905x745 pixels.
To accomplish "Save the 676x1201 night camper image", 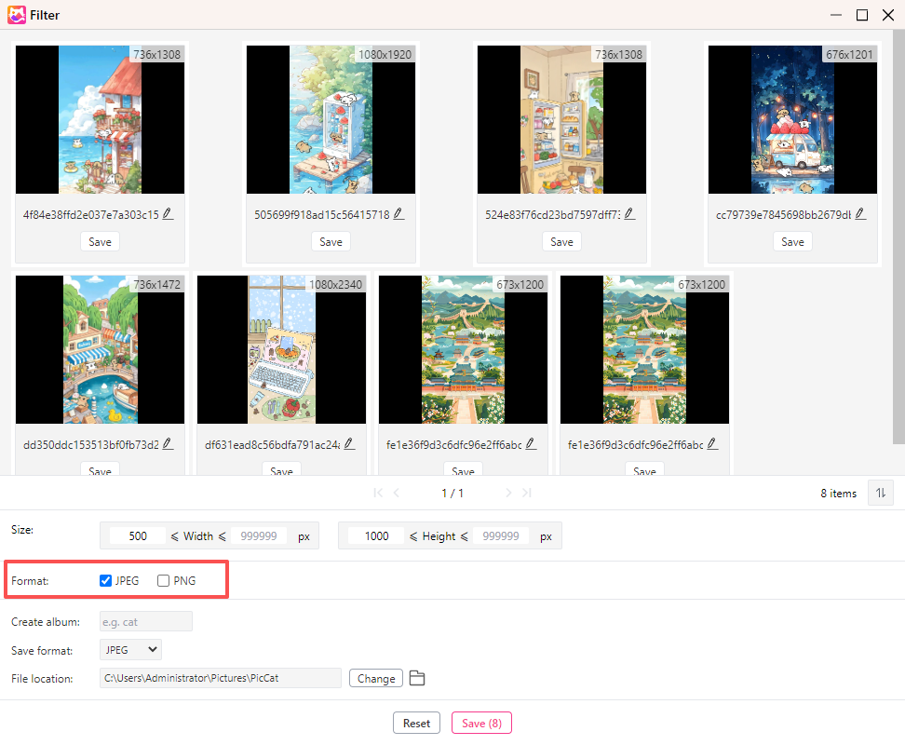I will pos(792,242).
